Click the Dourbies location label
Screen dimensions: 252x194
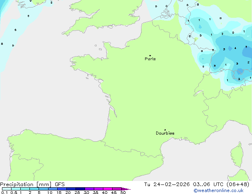165,133
